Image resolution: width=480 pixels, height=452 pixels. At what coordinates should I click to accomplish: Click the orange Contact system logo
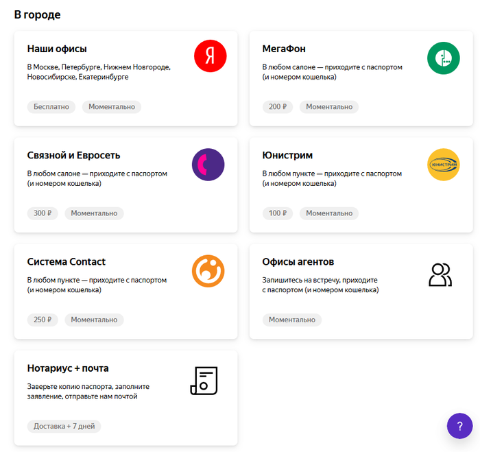(x=208, y=271)
